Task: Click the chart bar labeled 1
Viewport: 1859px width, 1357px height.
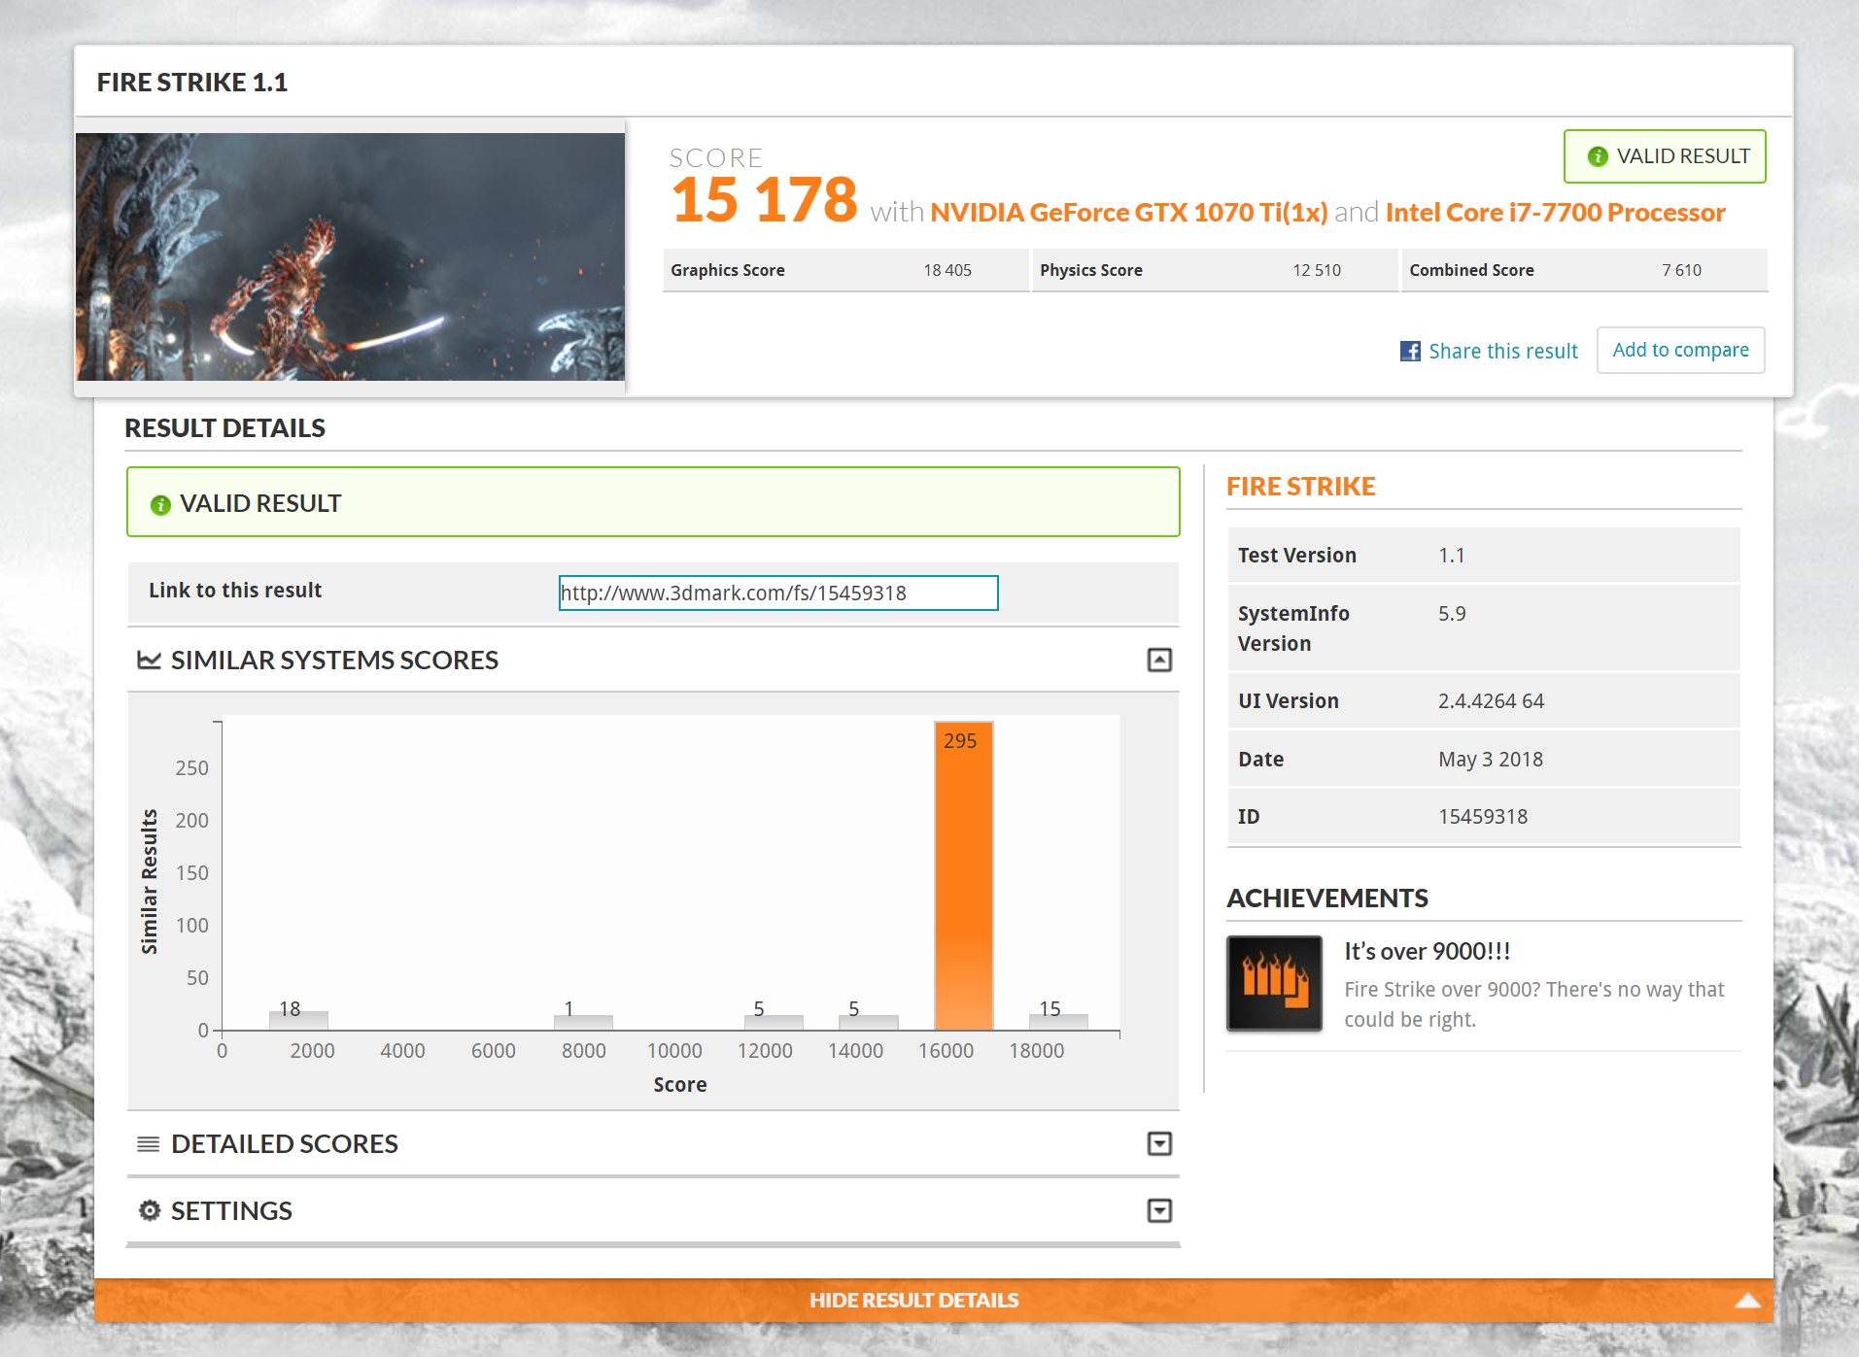Action: coord(583,1023)
